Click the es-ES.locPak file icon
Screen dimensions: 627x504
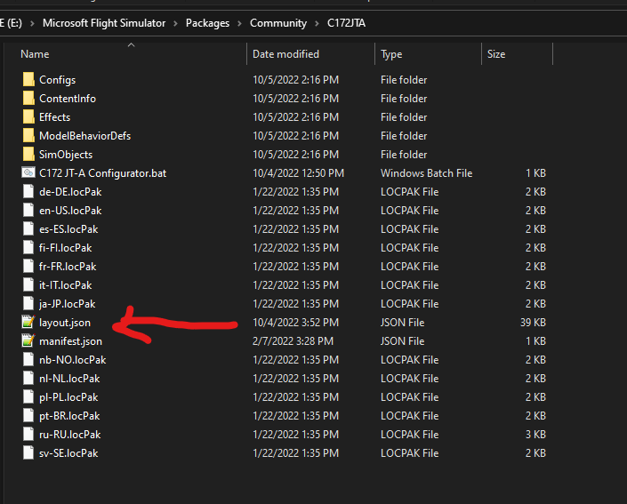28,229
